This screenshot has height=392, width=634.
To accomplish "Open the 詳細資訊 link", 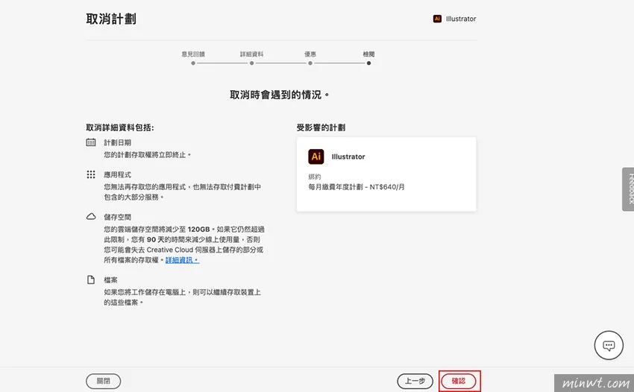I will click(x=182, y=260).
